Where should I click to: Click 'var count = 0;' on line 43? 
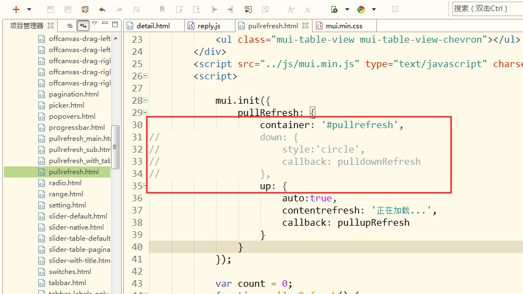[x=254, y=283]
